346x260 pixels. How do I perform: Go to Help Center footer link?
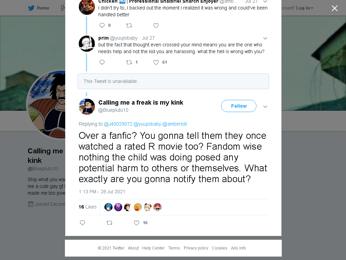(x=153, y=248)
